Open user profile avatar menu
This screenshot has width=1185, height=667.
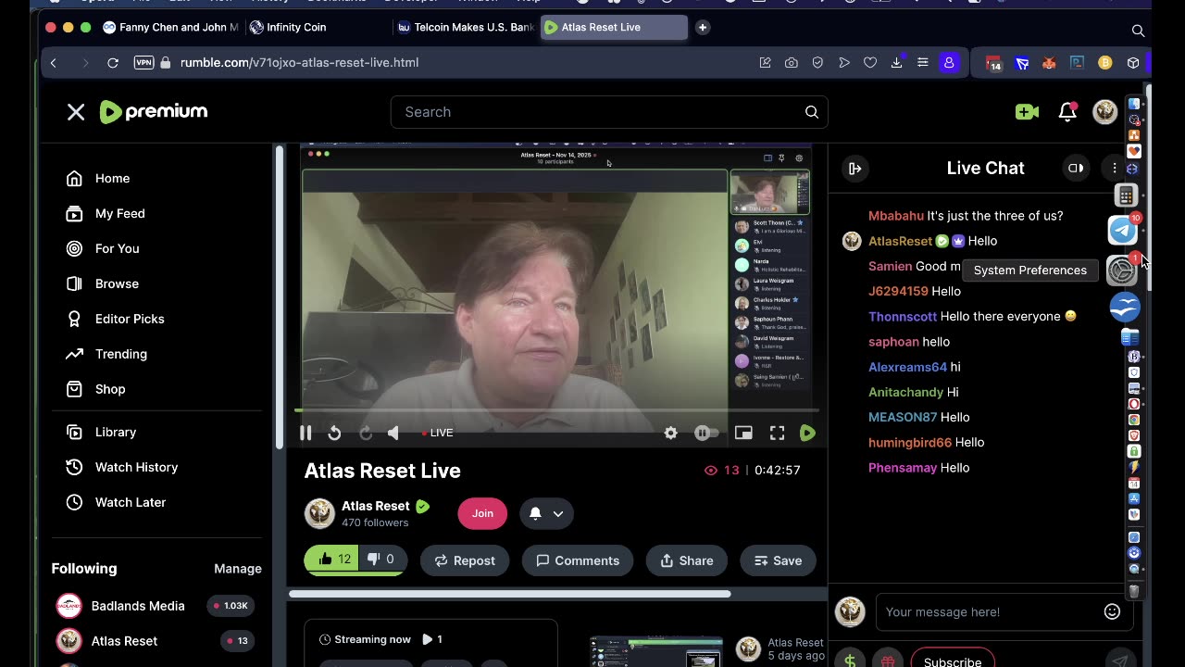1105,112
